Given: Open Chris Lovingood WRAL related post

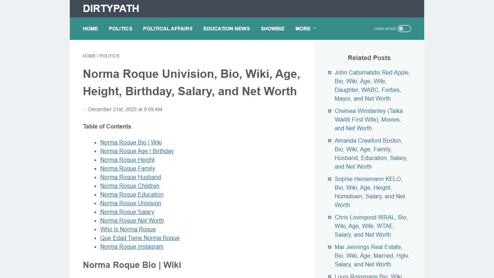Looking at the screenshot, I should point(371,226).
